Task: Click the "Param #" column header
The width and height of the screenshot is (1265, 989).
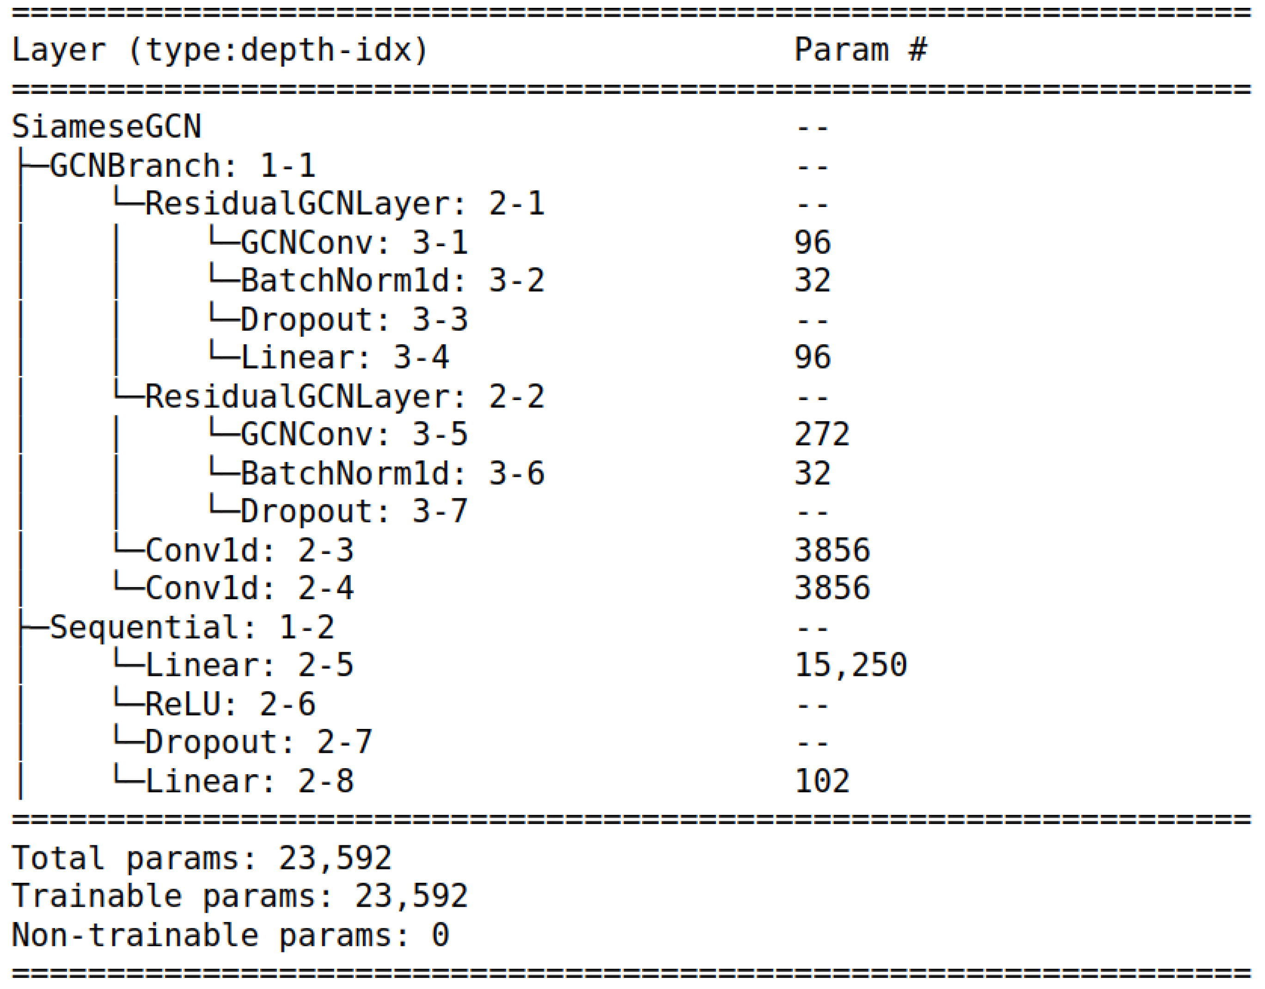Action: [860, 50]
